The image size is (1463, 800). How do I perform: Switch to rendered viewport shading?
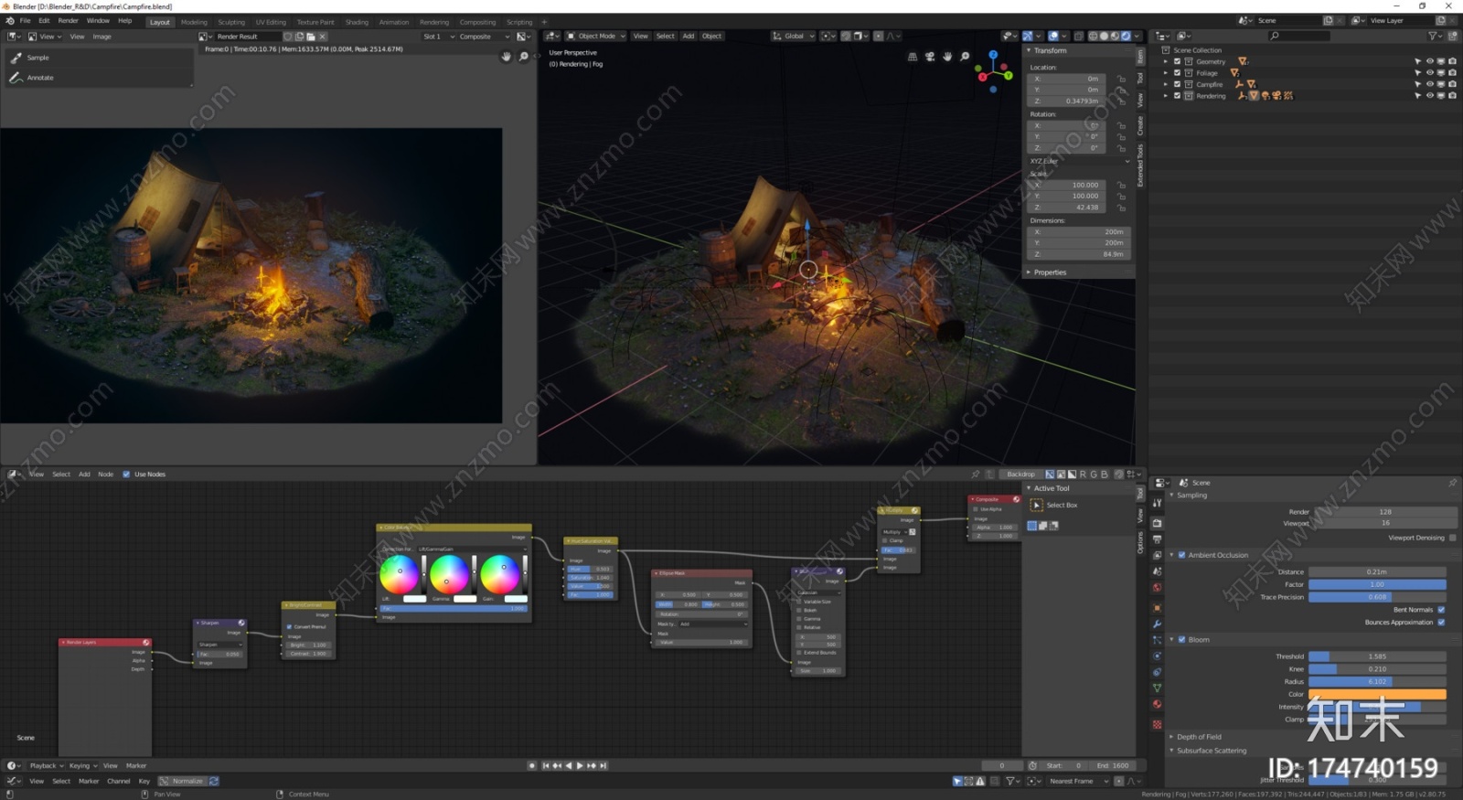pos(1126,37)
